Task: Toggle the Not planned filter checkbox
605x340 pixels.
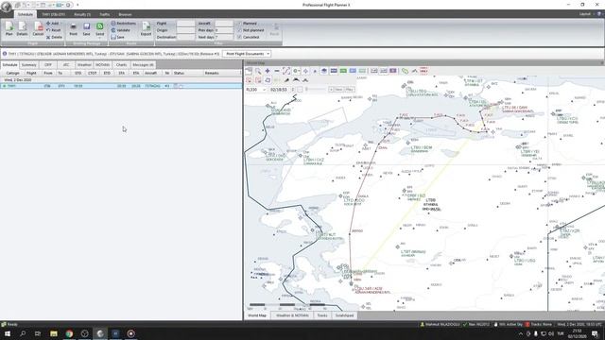Action: [239, 30]
